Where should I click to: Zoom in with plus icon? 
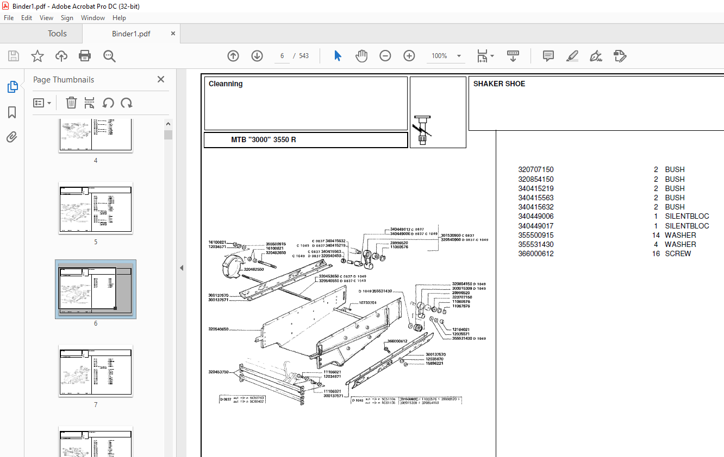[x=409, y=56]
